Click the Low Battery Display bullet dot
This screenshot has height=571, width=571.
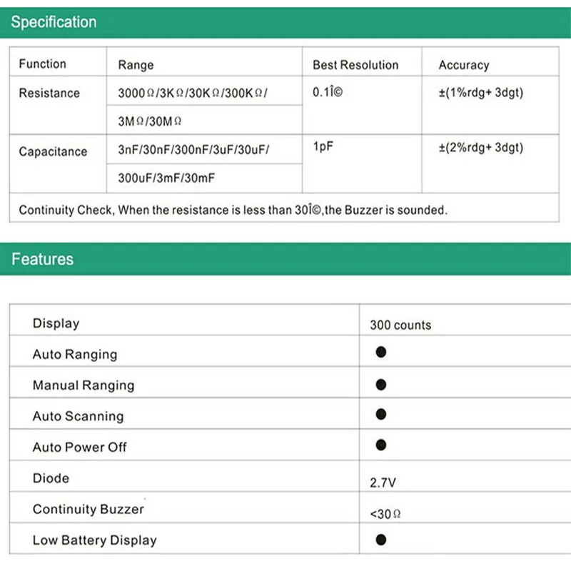[380, 539]
